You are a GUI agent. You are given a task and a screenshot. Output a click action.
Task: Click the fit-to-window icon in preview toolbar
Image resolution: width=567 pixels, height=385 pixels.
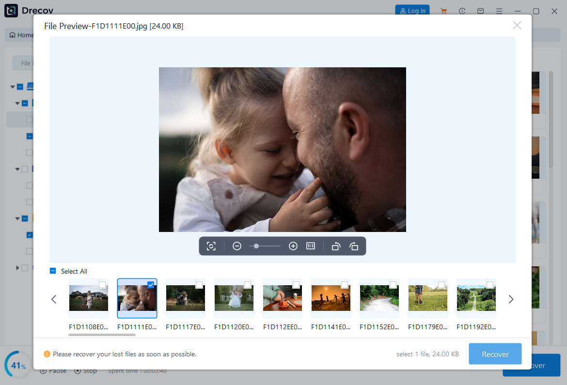[211, 246]
